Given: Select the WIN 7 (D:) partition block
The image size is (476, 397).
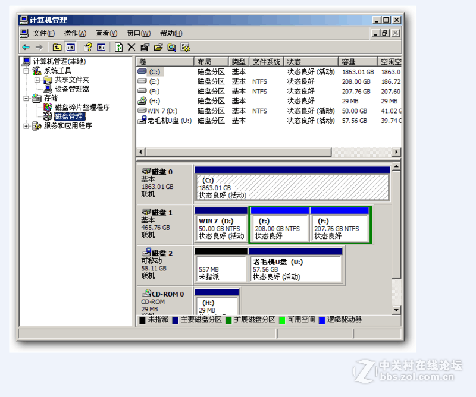Looking at the screenshot, I should 221,228.
